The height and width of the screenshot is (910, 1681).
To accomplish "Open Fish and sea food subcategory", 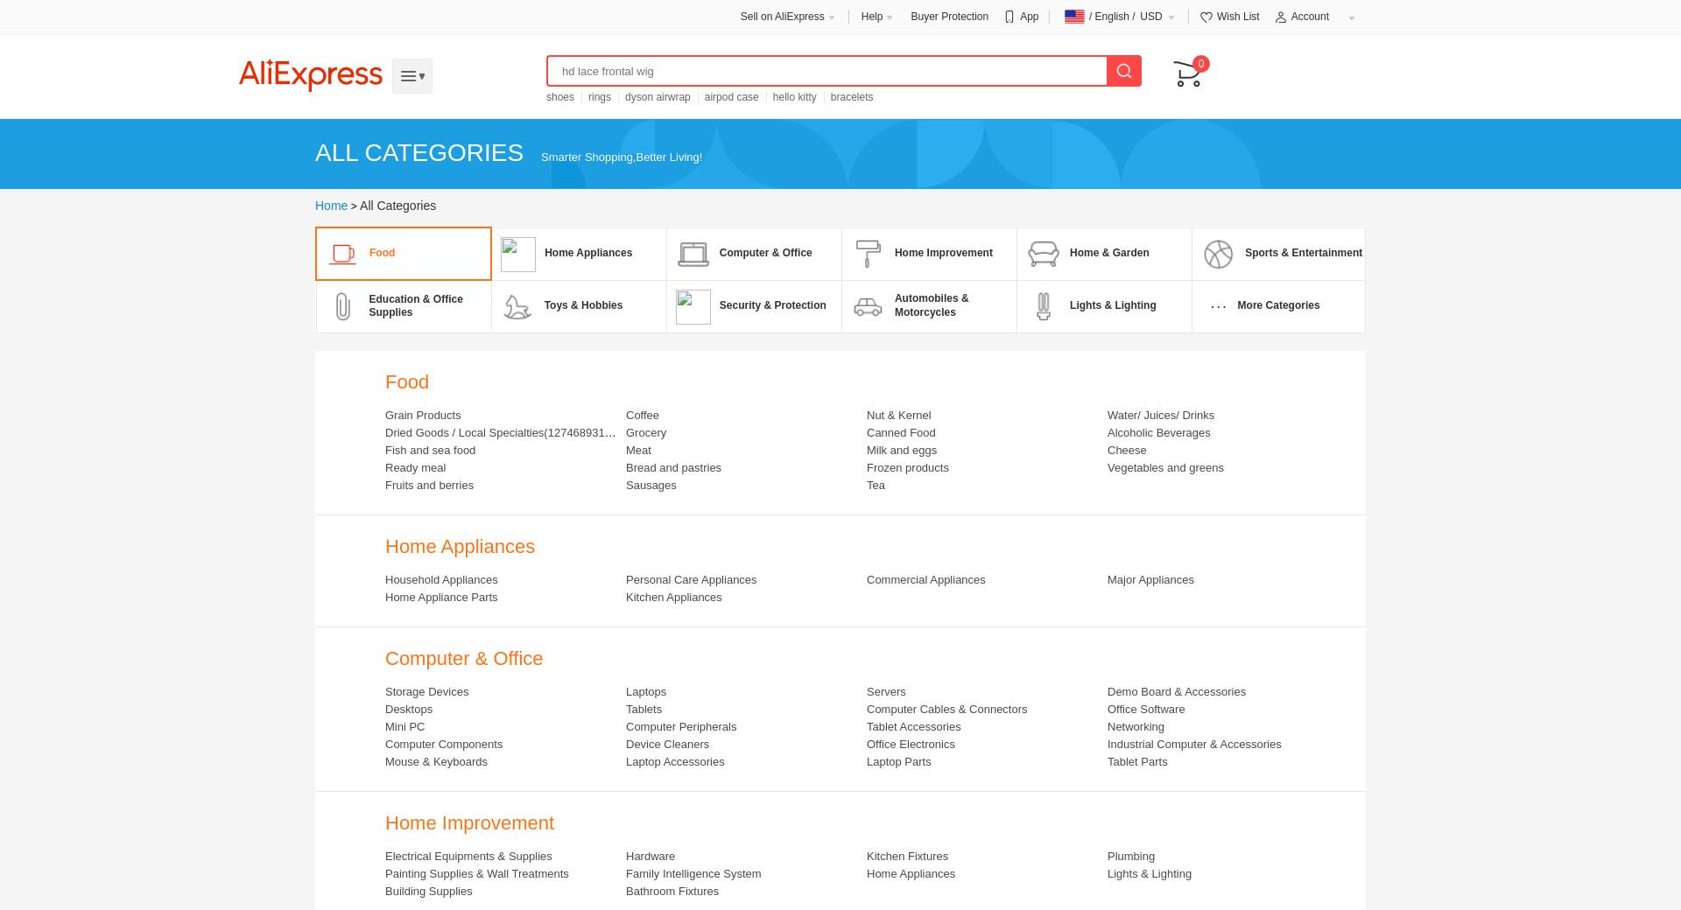I will [x=430, y=451].
